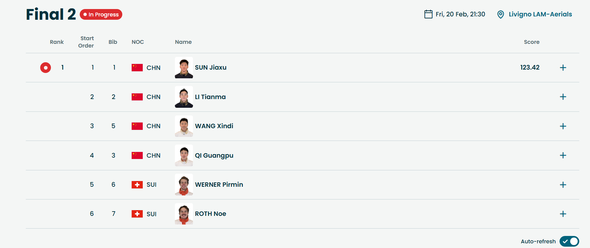Click China flag in QI Guangpu row
The height and width of the screenshot is (248, 590).
(x=137, y=155)
